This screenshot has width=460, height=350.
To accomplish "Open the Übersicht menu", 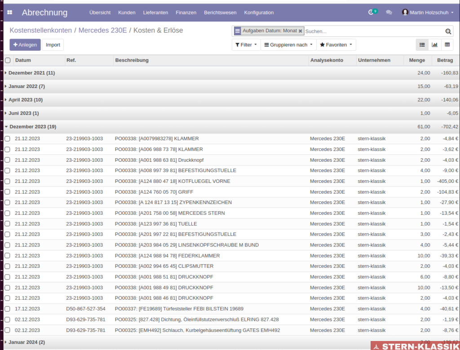I will [100, 13].
